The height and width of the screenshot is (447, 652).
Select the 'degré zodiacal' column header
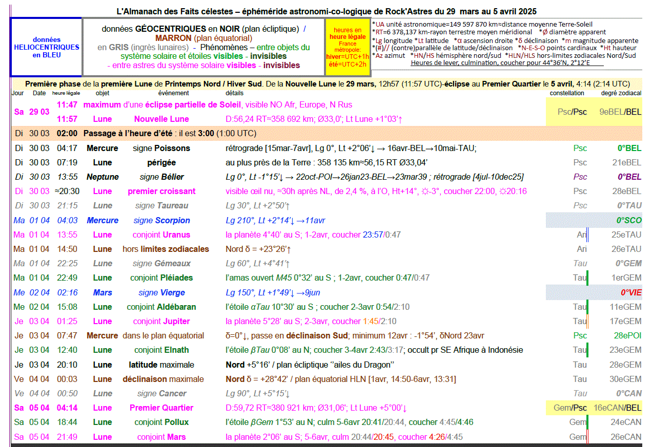[x=621, y=93]
